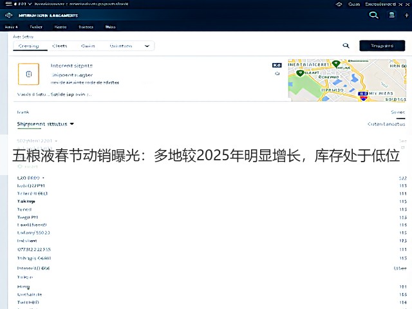Expand the 'Shippennt sttttus' dropdown arrow
This screenshot has height=309, width=412.
tap(72, 124)
